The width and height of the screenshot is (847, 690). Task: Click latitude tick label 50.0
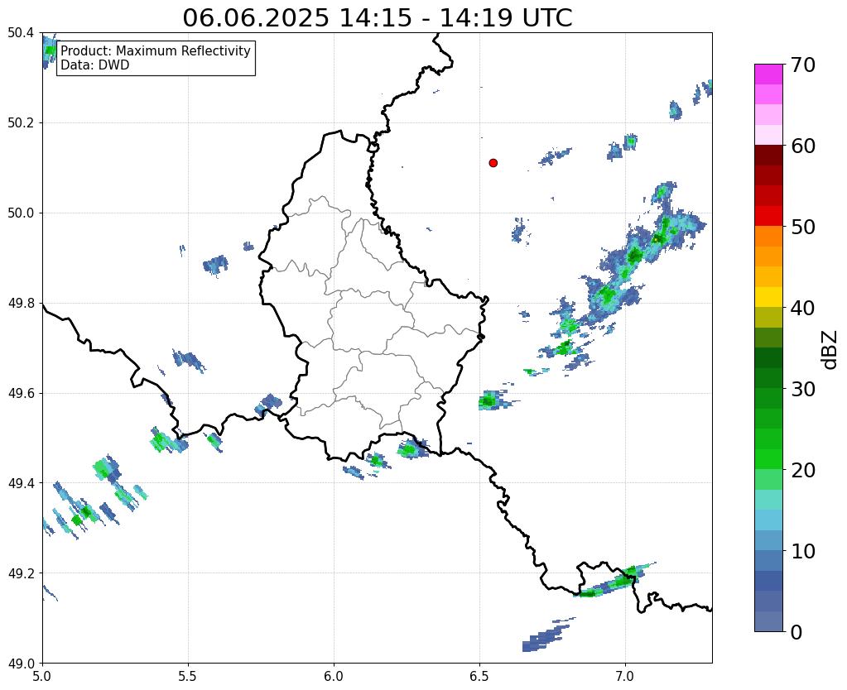tap(21, 213)
